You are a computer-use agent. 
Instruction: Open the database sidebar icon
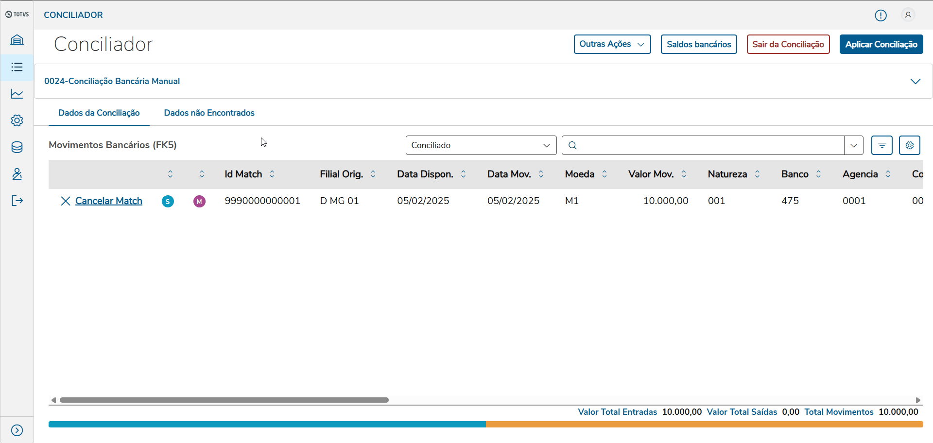pyautogui.click(x=17, y=147)
